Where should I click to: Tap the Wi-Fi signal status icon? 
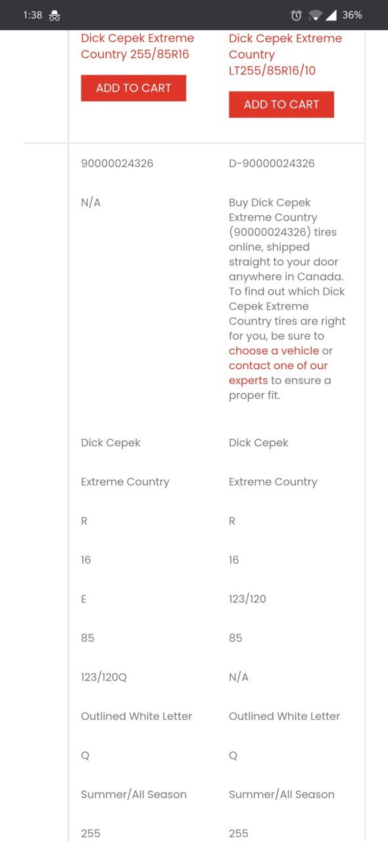pos(315,15)
